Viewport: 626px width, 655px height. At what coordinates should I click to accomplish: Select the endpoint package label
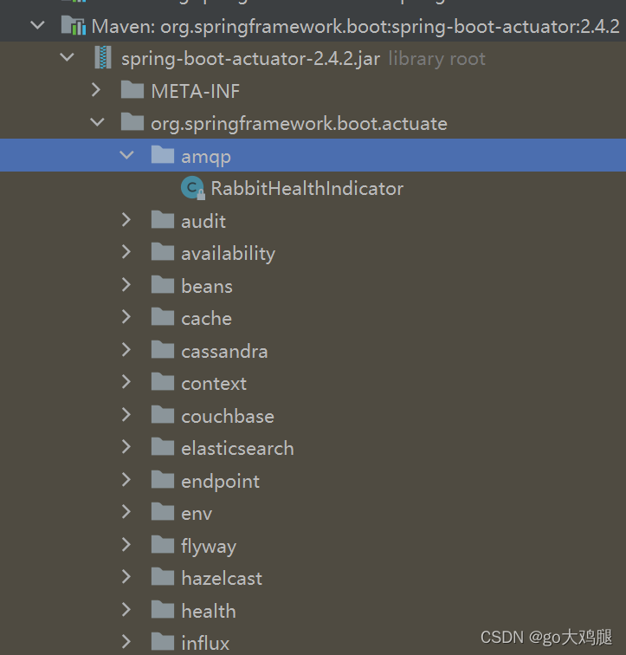[x=220, y=482]
